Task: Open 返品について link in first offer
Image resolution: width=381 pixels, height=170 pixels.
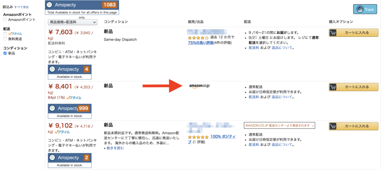Action: click(282, 48)
